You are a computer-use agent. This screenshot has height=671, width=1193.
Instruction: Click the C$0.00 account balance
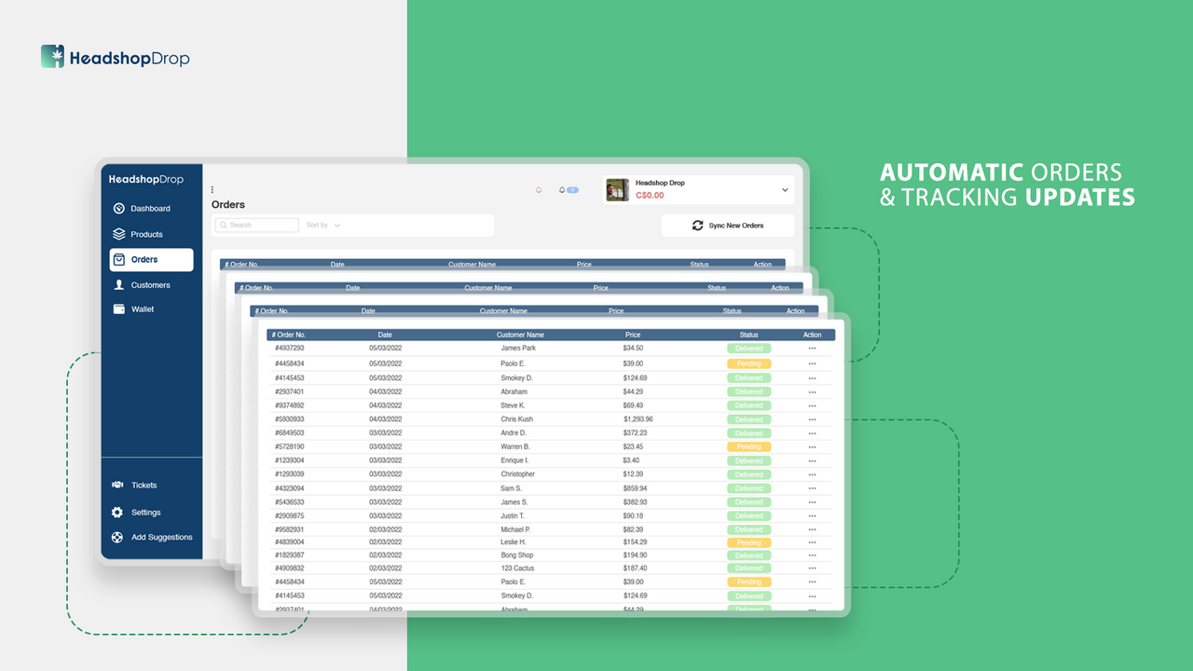[650, 197]
